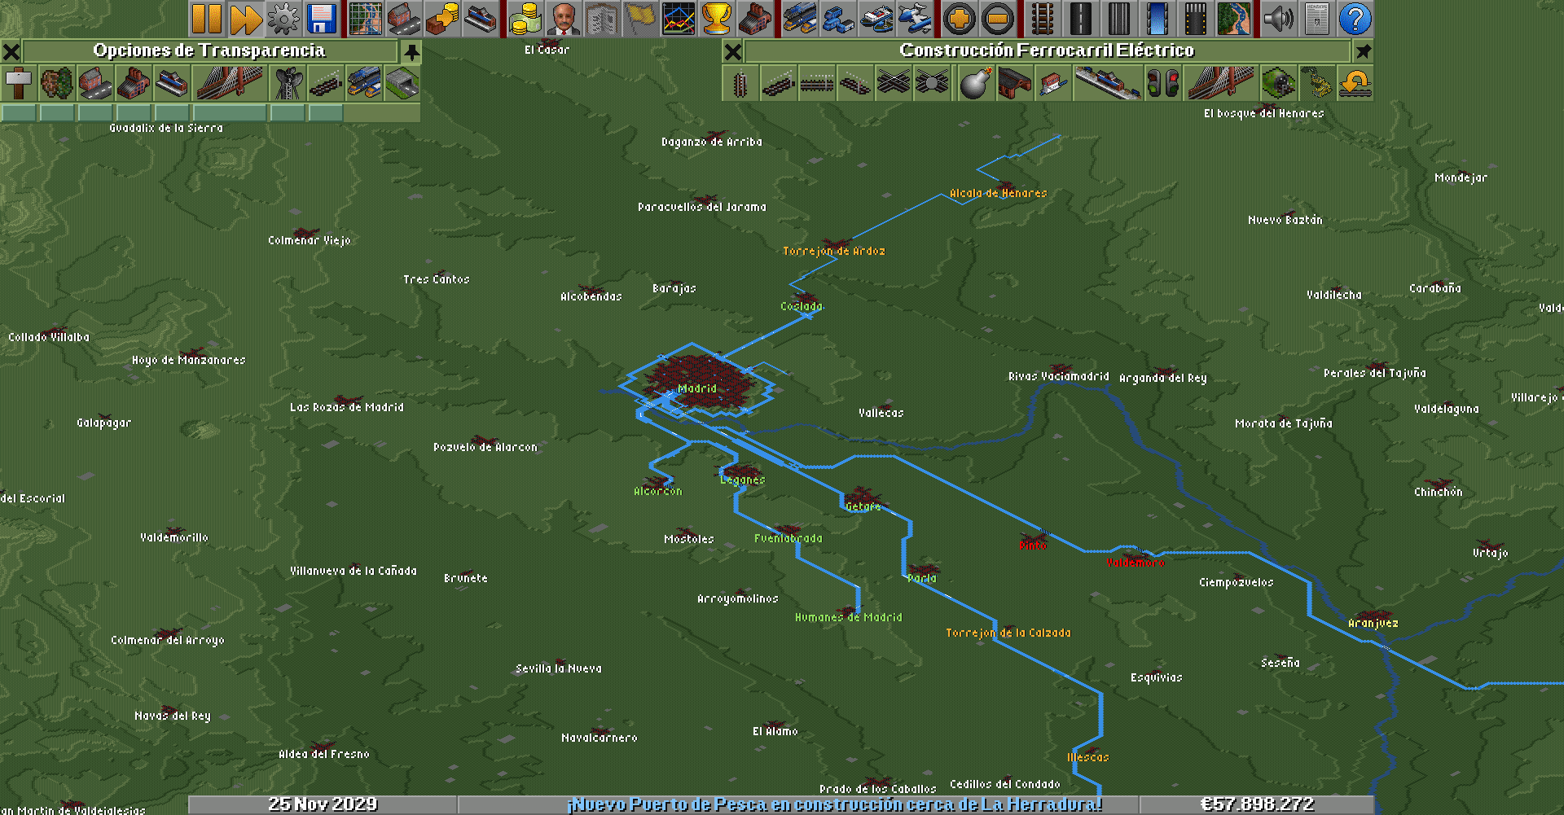Toggle the remove track mode

[1316, 83]
